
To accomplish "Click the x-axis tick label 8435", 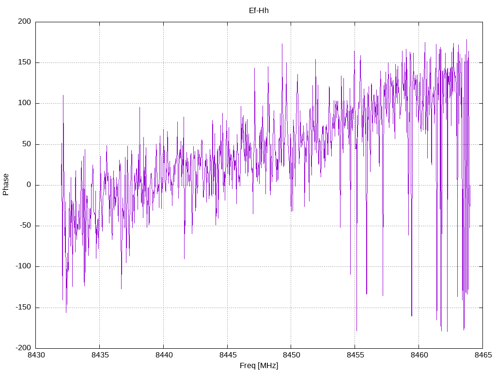I will click(100, 355).
